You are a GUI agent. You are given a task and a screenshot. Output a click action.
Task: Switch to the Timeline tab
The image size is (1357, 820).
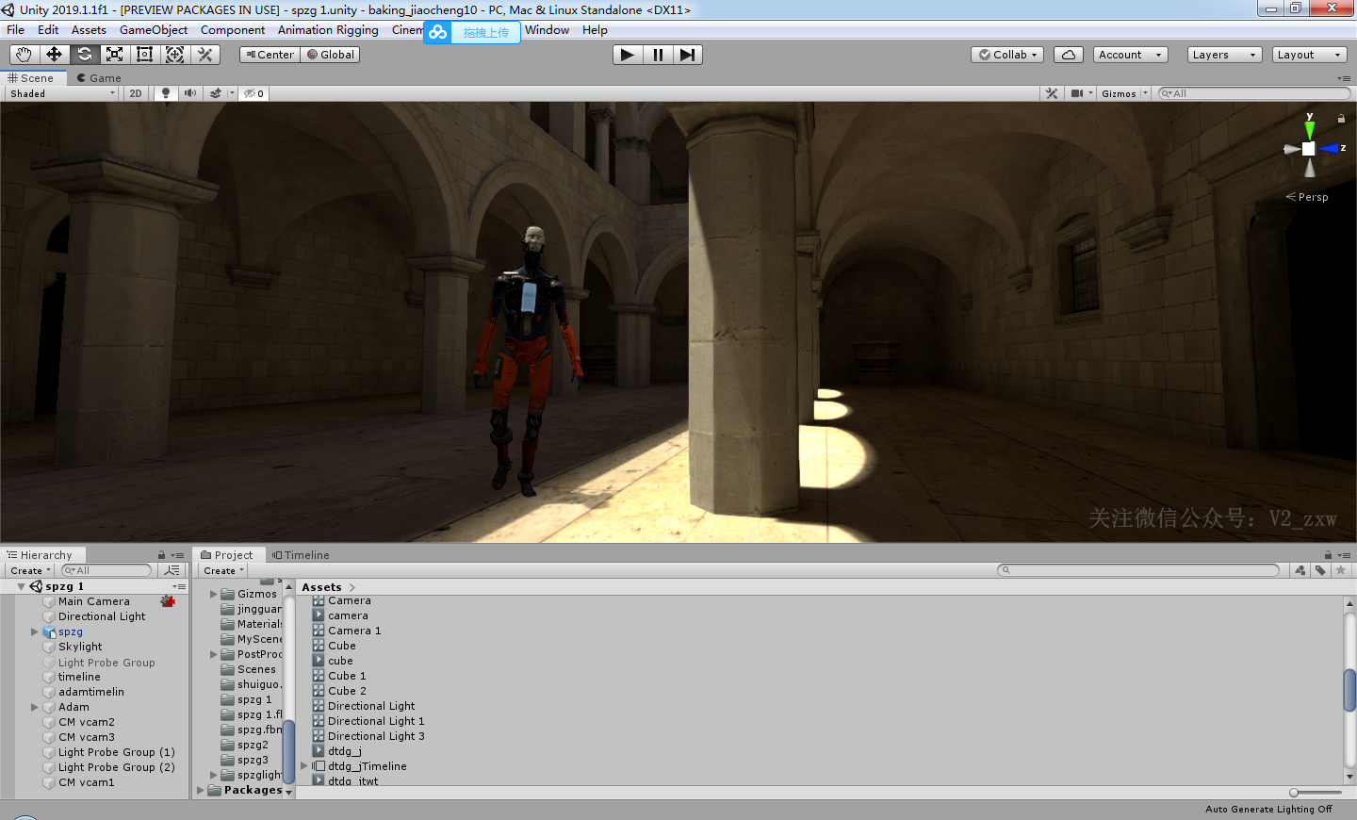tap(302, 555)
